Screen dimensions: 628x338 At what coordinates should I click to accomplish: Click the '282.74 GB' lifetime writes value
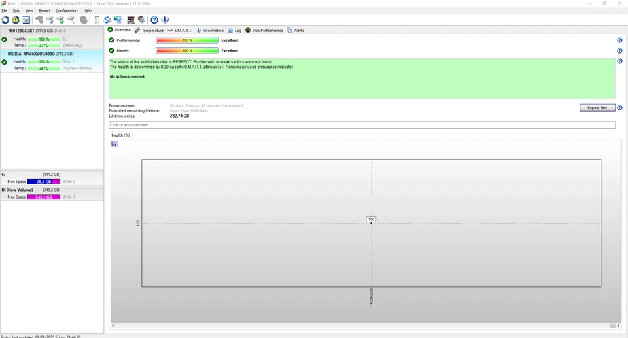(179, 116)
